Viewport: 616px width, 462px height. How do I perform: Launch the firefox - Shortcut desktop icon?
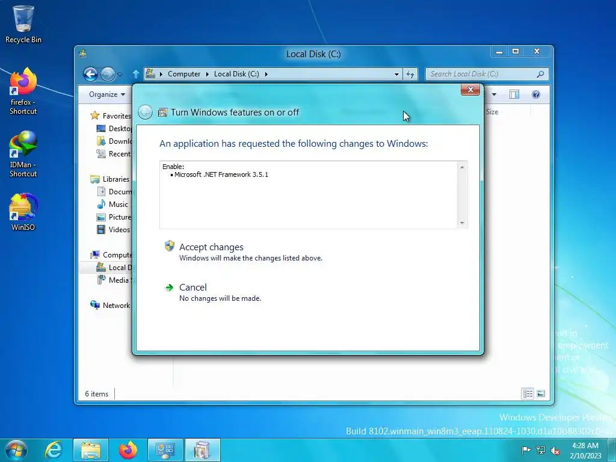click(23, 91)
